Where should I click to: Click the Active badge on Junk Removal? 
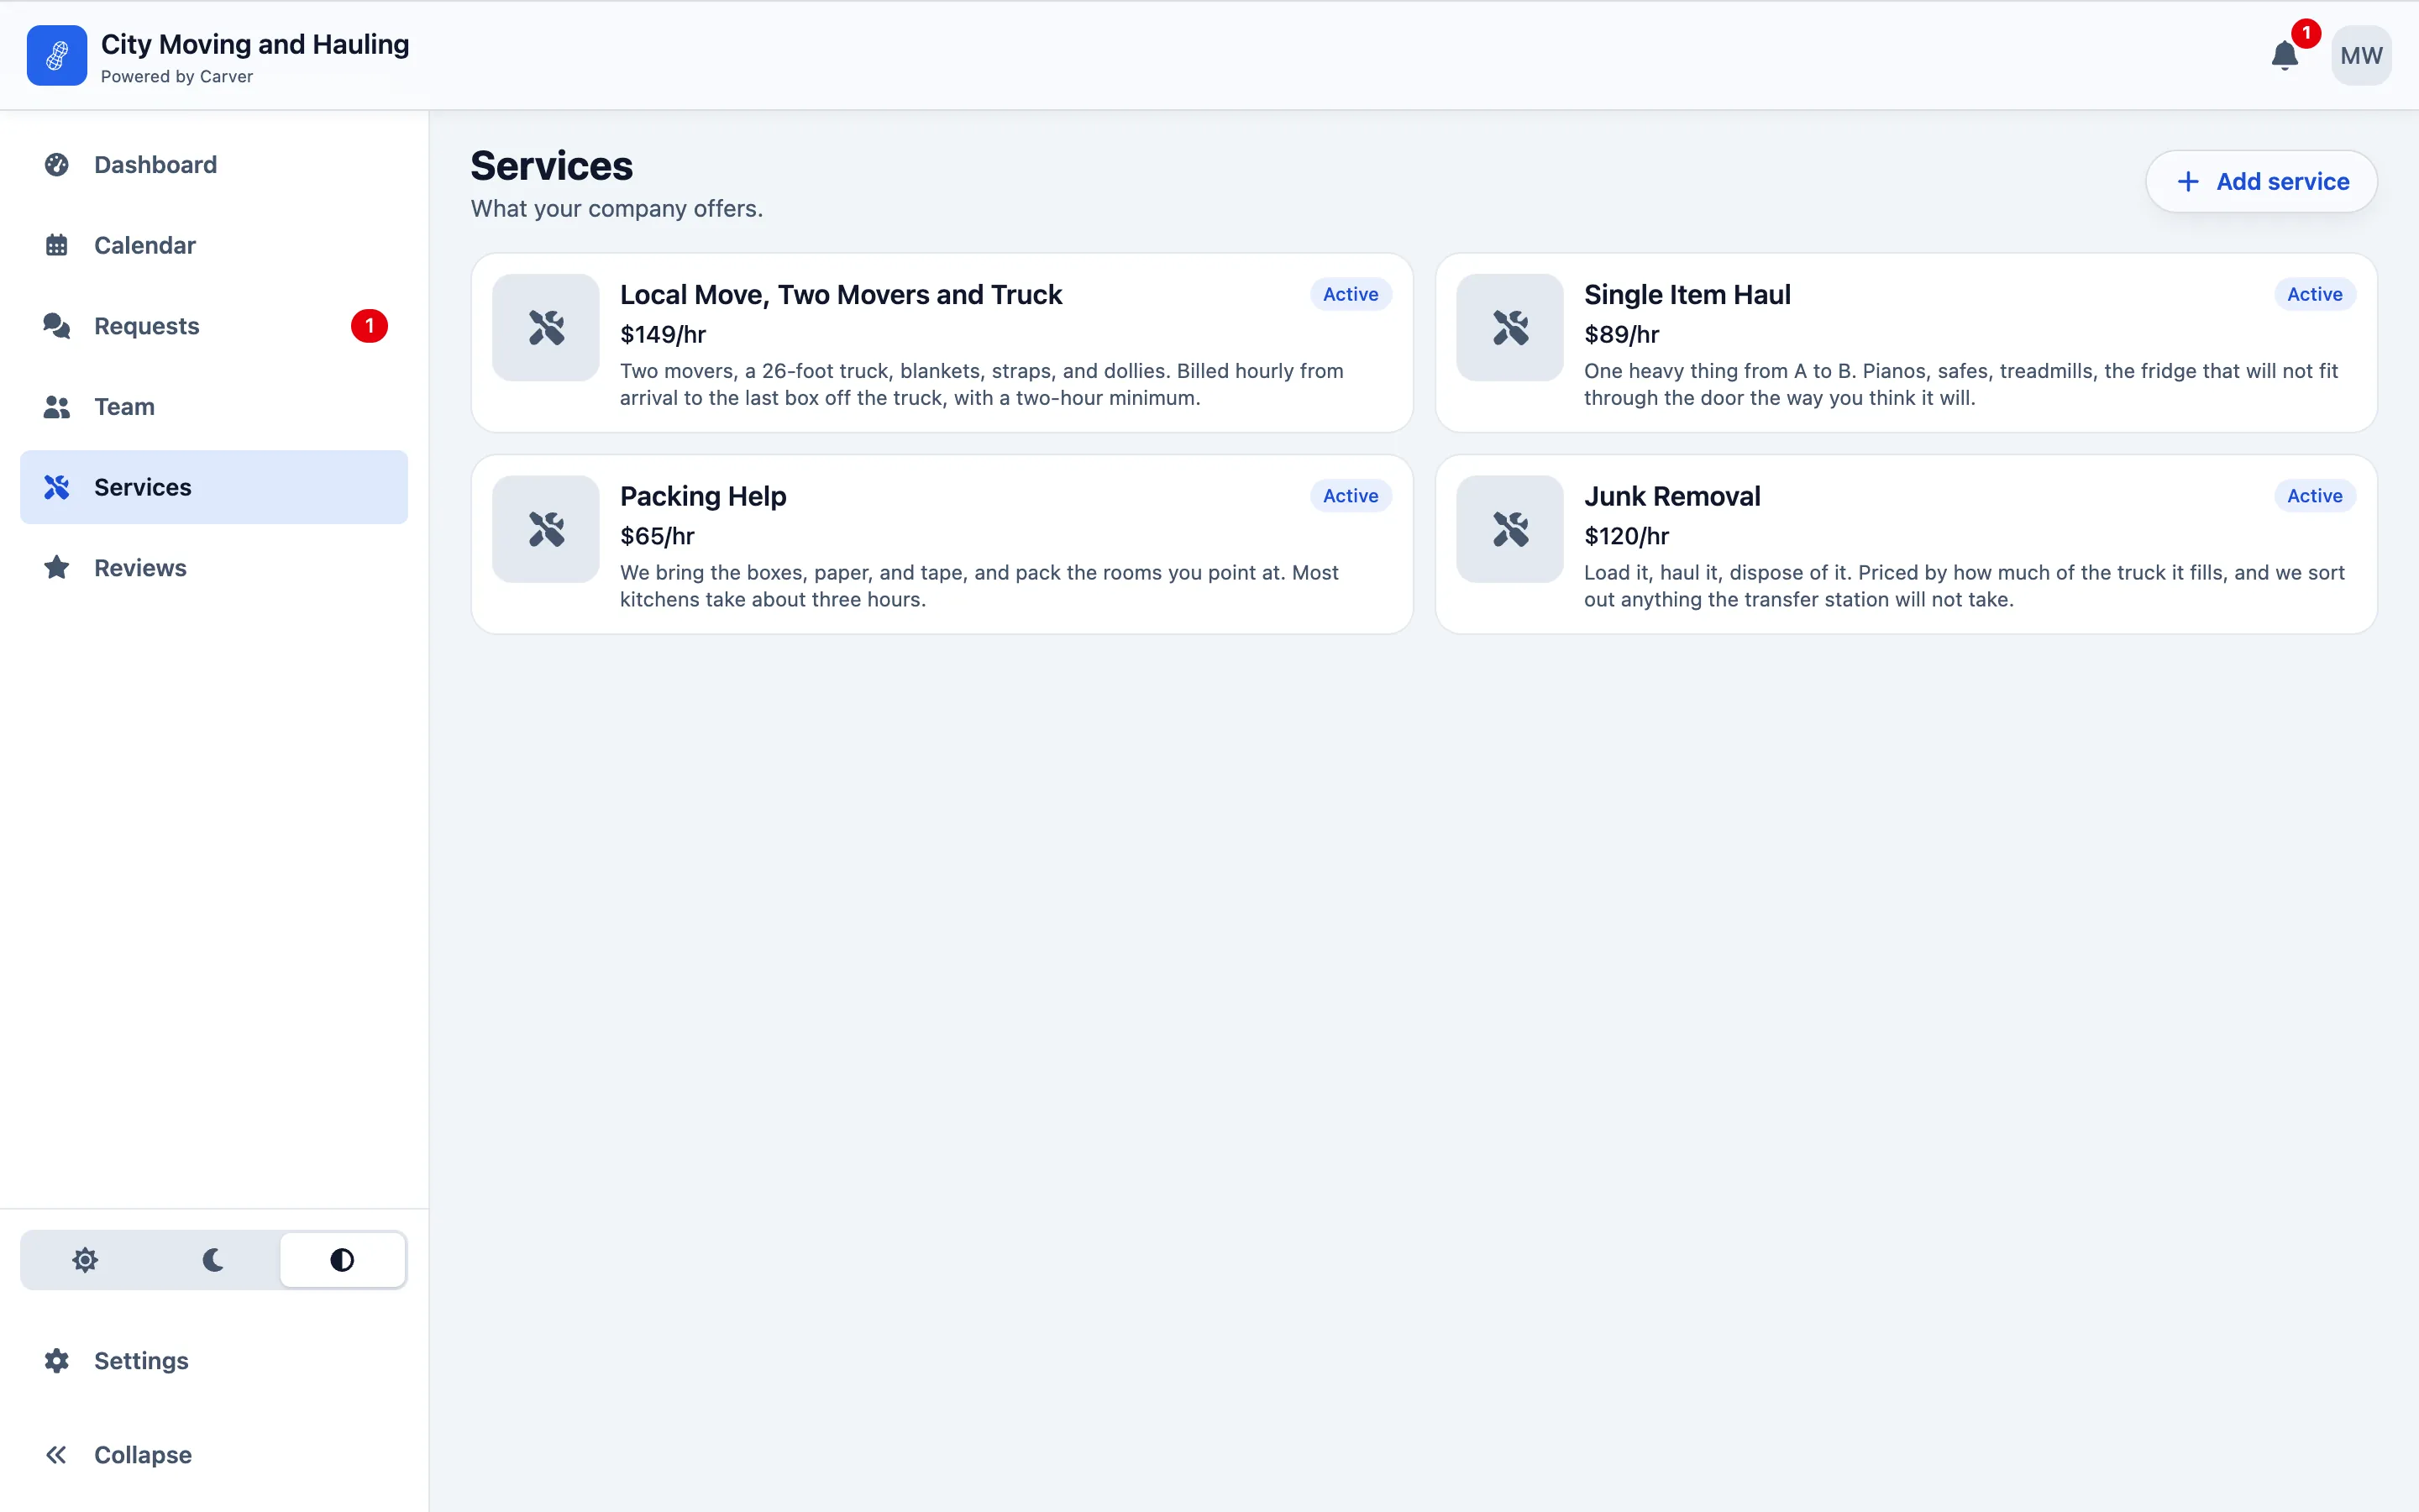tap(2314, 496)
